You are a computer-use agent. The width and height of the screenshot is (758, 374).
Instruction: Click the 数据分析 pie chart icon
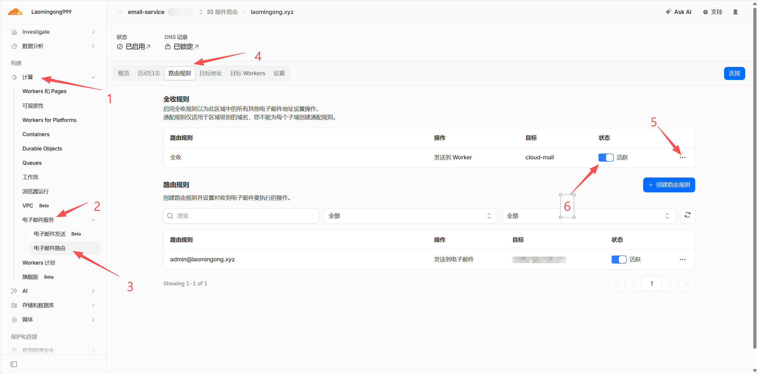14,46
